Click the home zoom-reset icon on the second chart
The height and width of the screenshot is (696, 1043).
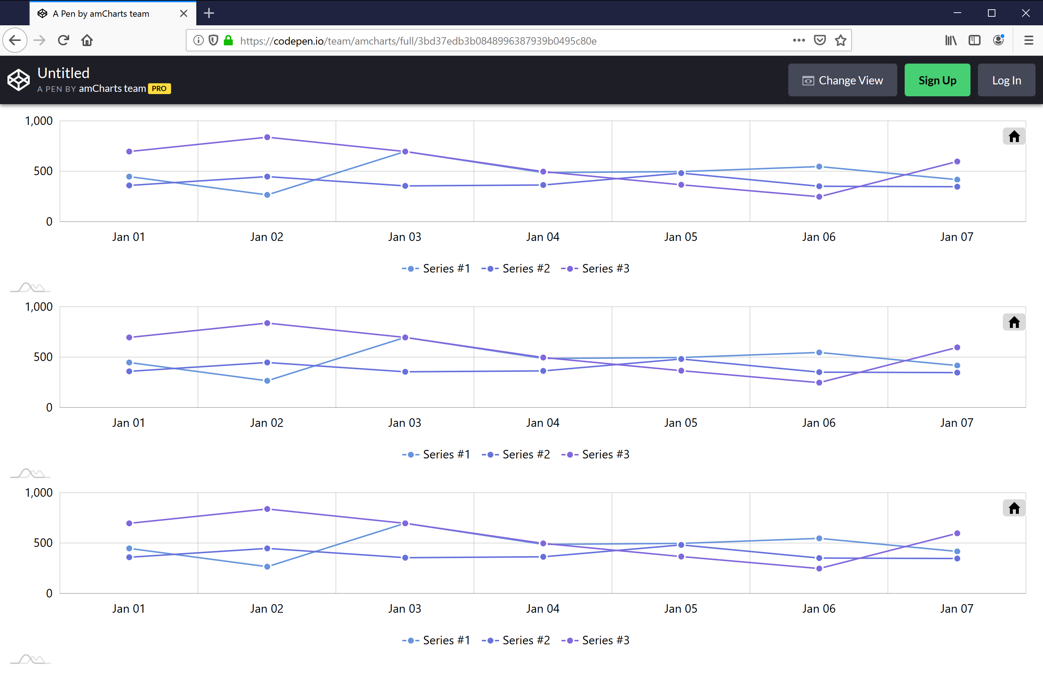(x=1014, y=322)
